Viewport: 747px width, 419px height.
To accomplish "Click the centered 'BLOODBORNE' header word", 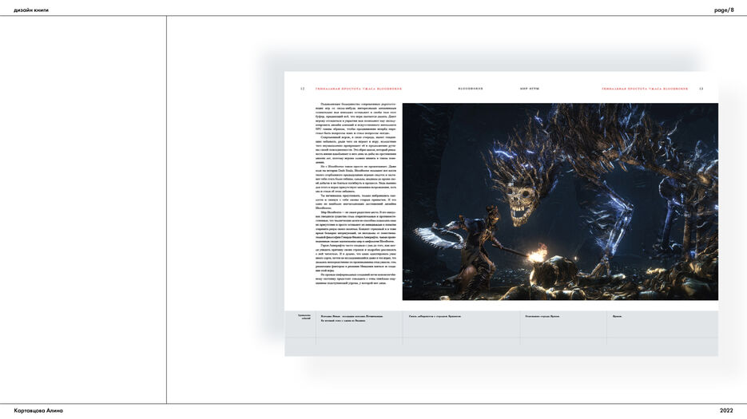I will click(x=471, y=89).
